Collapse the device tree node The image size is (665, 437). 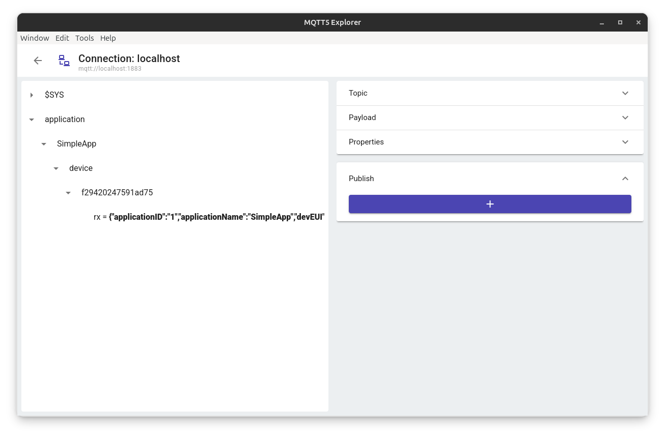tap(56, 168)
